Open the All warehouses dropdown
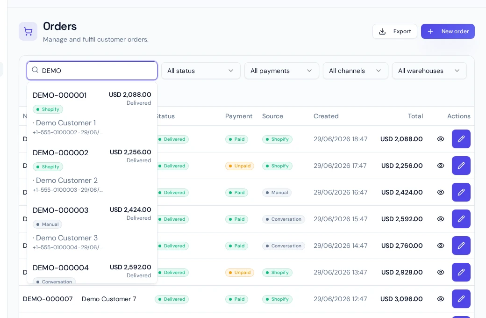Viewport: 486px width, 318px height. (429, 71)
